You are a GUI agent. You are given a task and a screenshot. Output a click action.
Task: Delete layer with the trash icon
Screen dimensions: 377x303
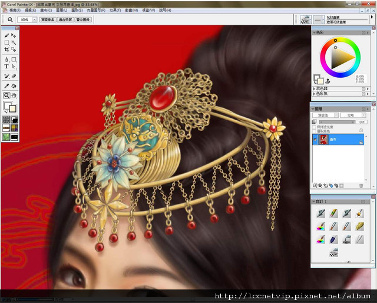[361, 186]
